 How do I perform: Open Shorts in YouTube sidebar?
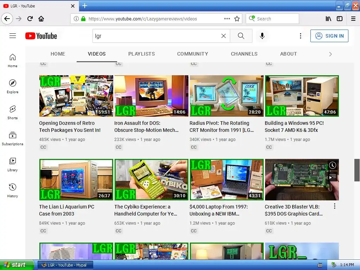[13, 112]
